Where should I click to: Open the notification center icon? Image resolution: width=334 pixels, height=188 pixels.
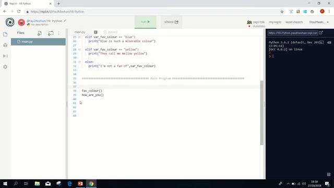(x=327, y=184)
